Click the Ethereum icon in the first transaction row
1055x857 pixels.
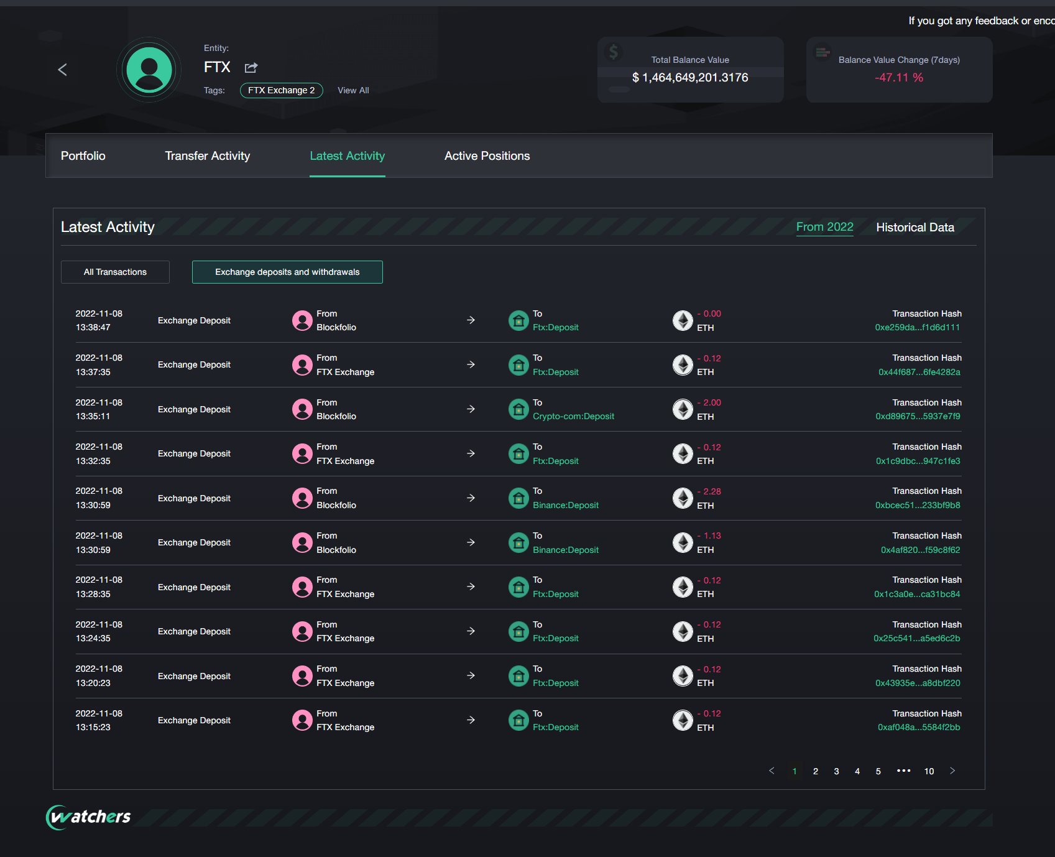point(683,320)
